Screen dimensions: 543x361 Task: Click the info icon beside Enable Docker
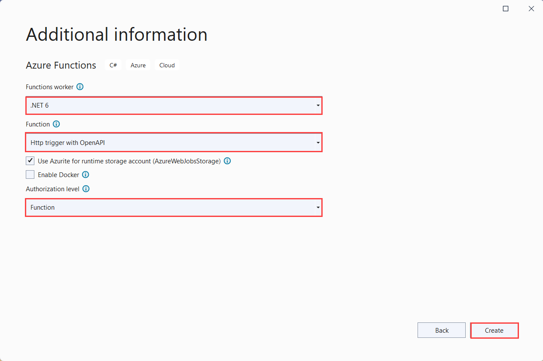[x=85, y=174]
